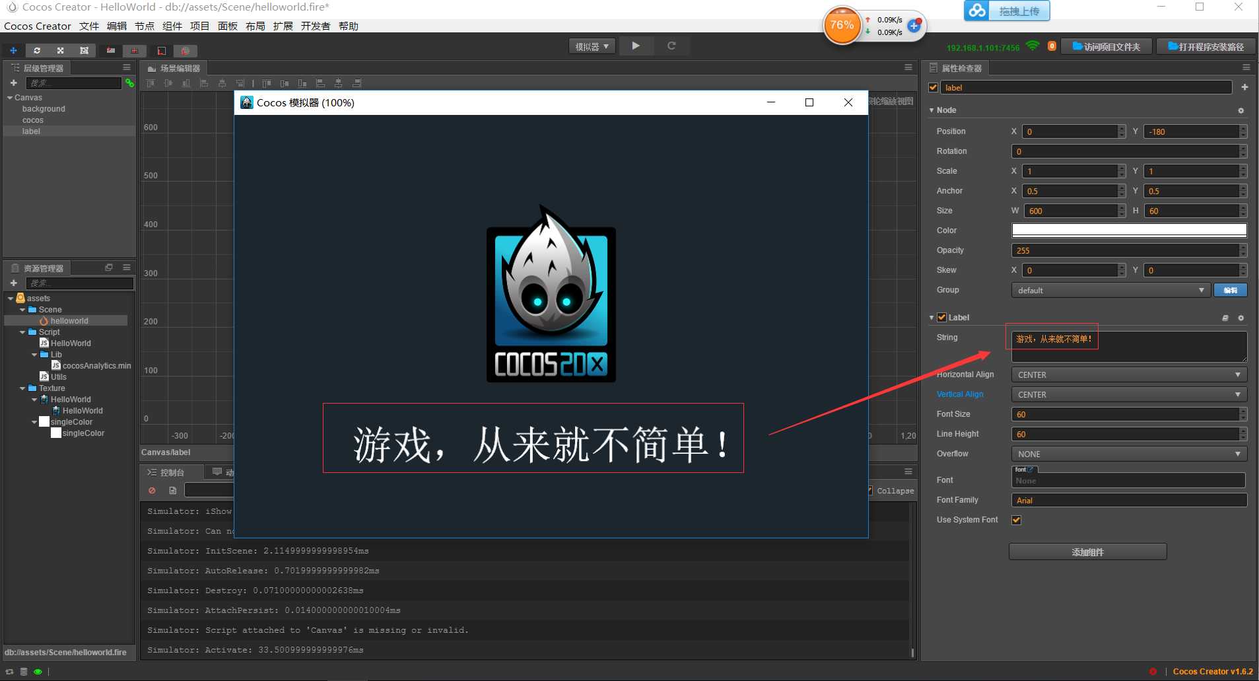The width and height of the screenshot is (1259, 681).
Task: Open the console log file icon
Action: point(172,490)
